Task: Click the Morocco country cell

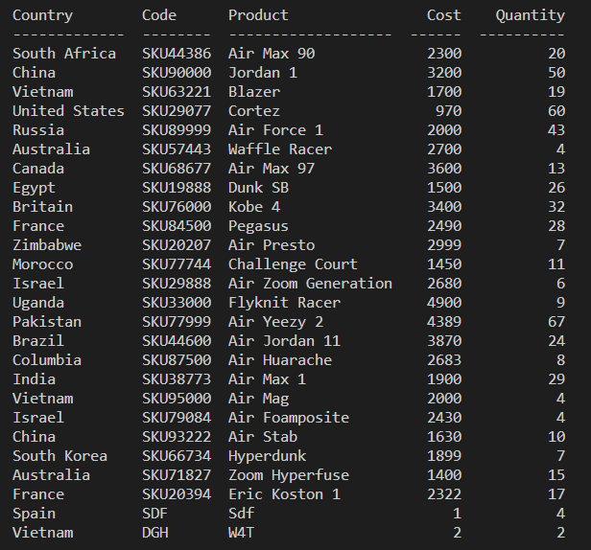Action: pos(42,264)
